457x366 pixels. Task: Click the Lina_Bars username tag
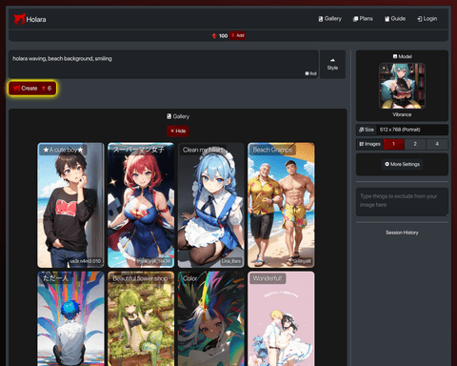tap(231, 261)
